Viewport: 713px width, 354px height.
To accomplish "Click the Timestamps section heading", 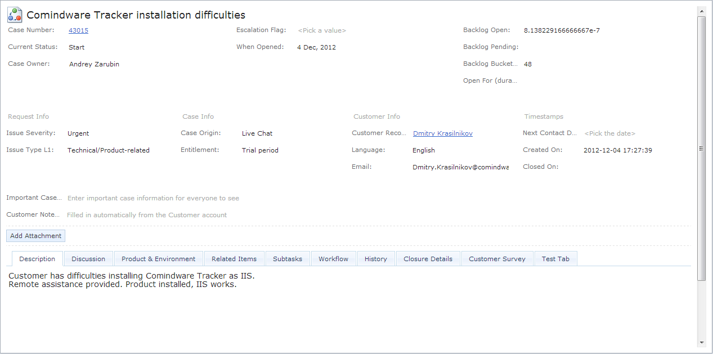I will coord(544,116).
